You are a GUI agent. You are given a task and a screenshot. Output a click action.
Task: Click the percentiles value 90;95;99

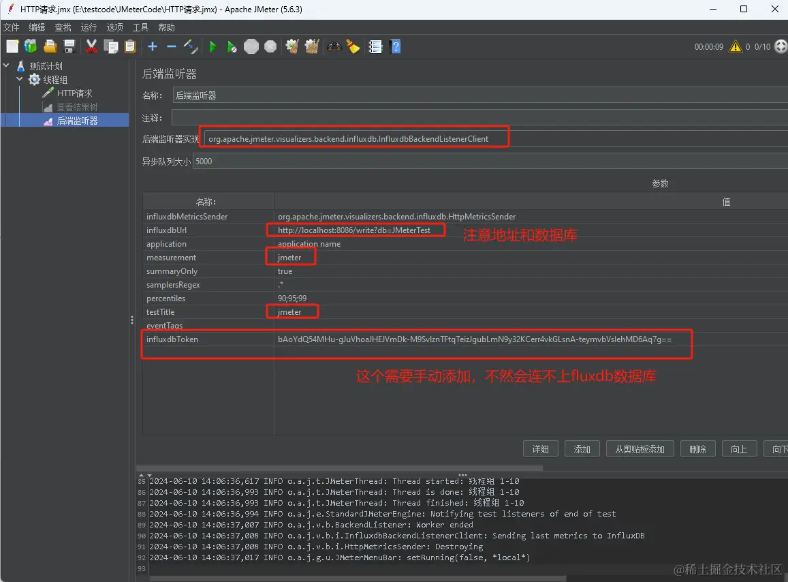point(531,298)
